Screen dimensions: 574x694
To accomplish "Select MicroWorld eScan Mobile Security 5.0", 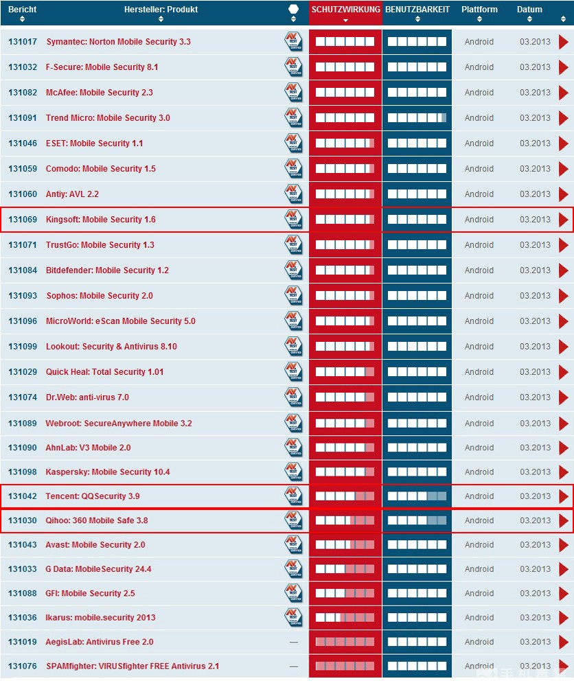I will pos(120,321).
